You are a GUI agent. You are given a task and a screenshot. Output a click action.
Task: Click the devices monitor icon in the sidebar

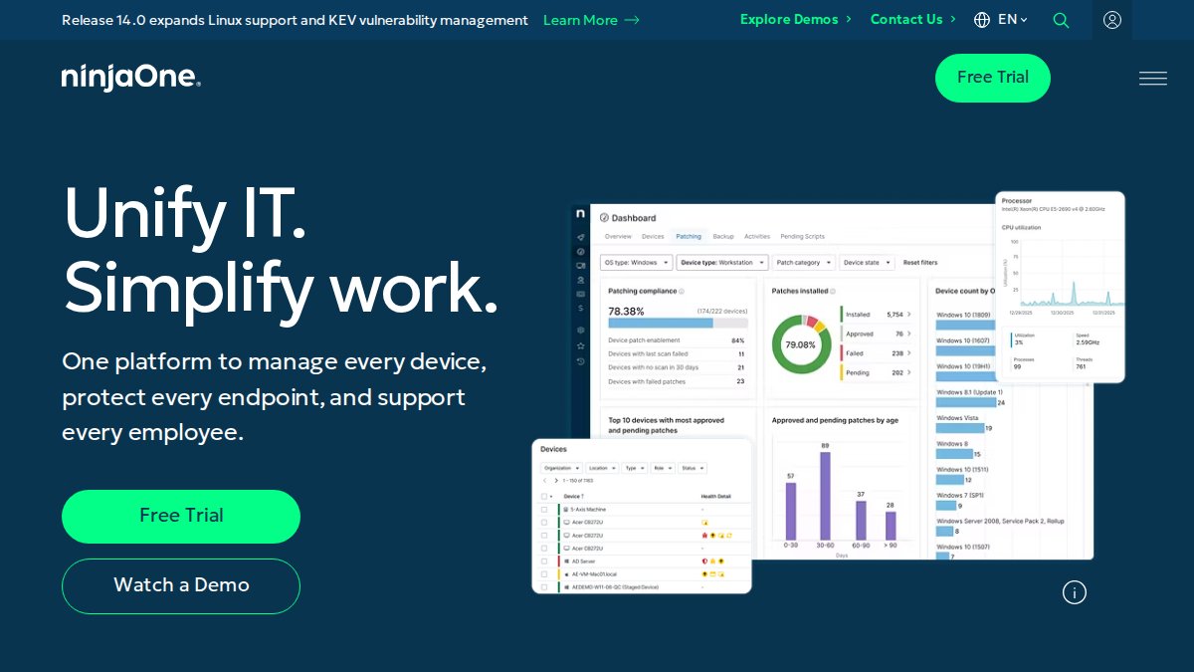pyautogui.click(x=580, y=266)
